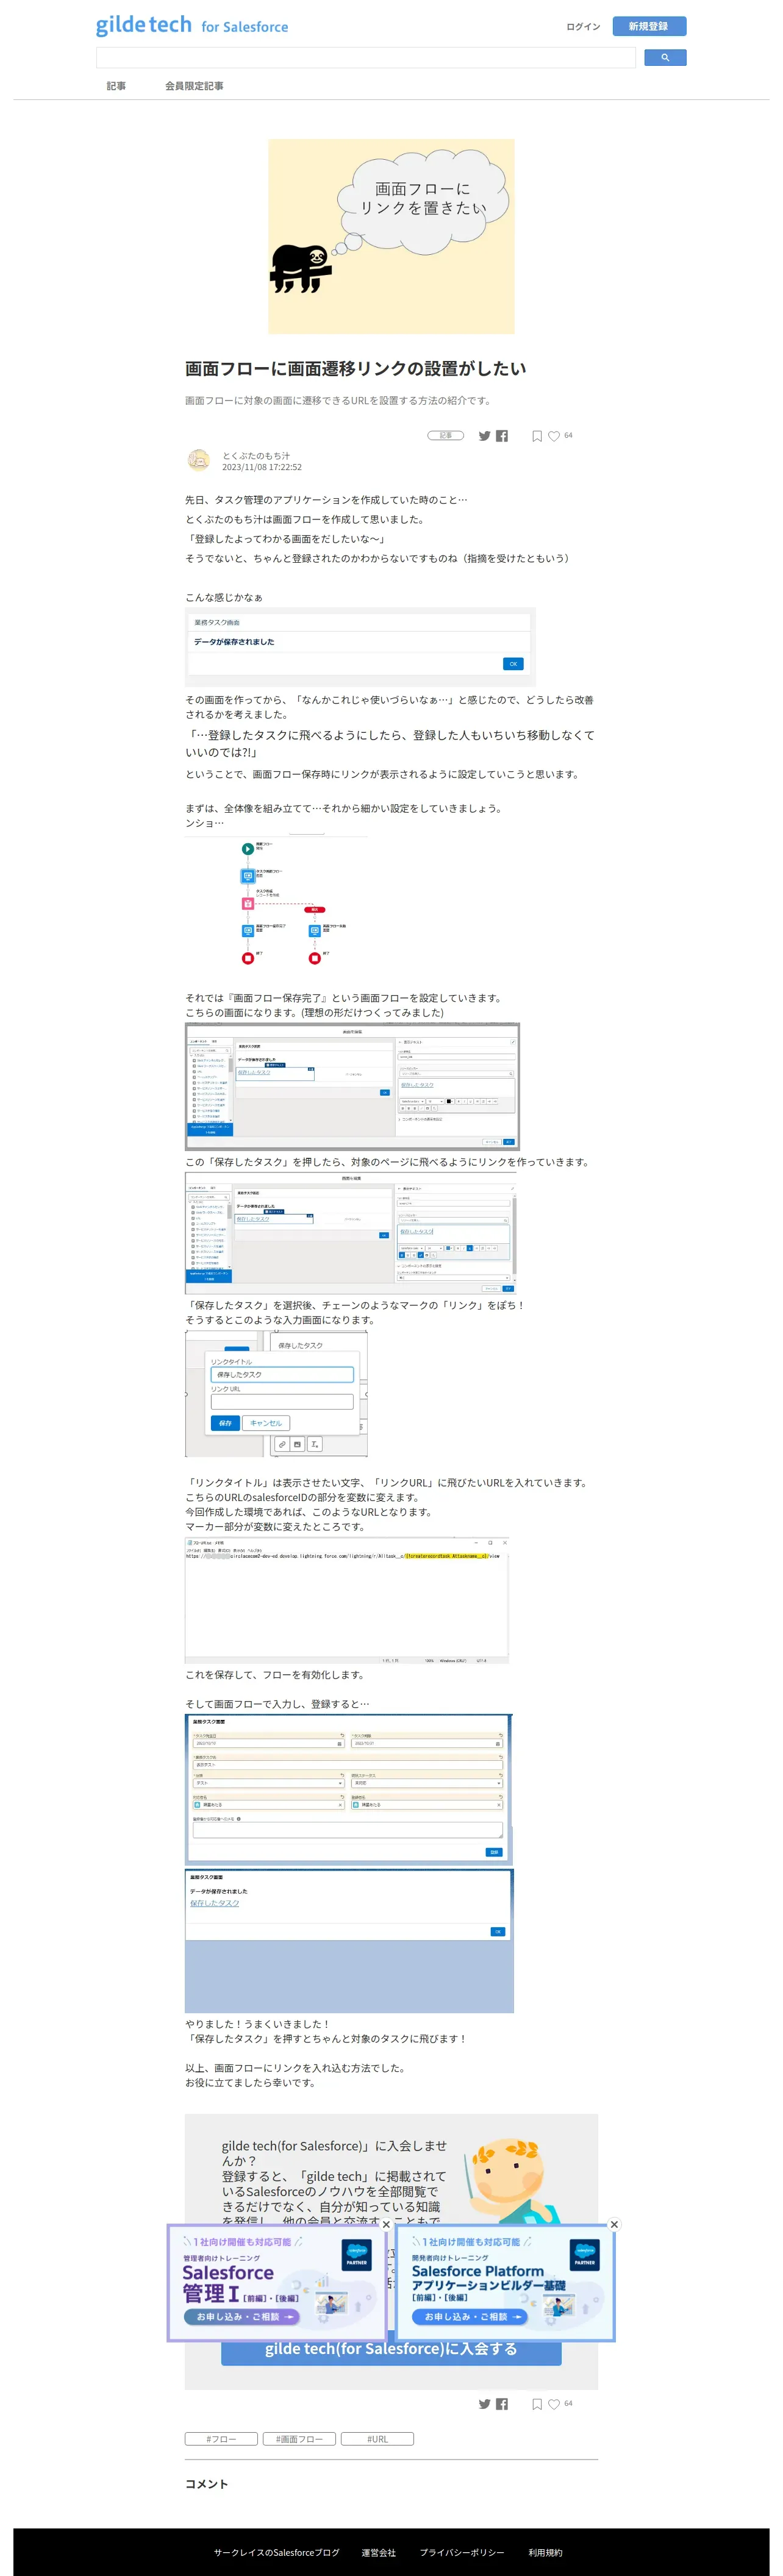Bookmark article with bottom bookmark icon
This screenshot has width=783, height=2576.
point(537,2404)
